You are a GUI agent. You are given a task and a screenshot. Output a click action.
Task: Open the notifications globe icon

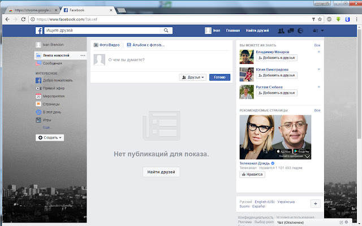pyautogui.click(x=300, y=31)
